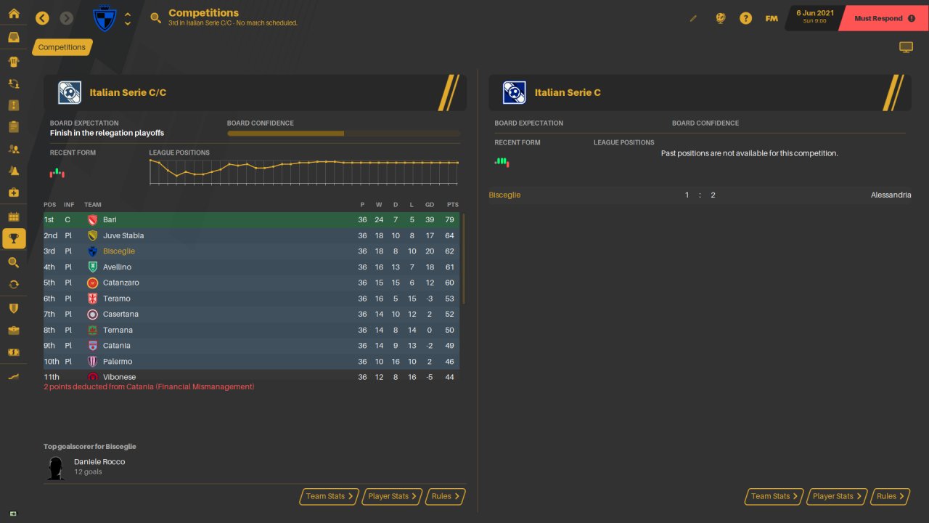Open the Finances money icon
This screenshot has width=929, height=523.
[13, 352]
